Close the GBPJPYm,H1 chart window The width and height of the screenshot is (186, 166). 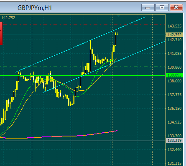[176, 7]
